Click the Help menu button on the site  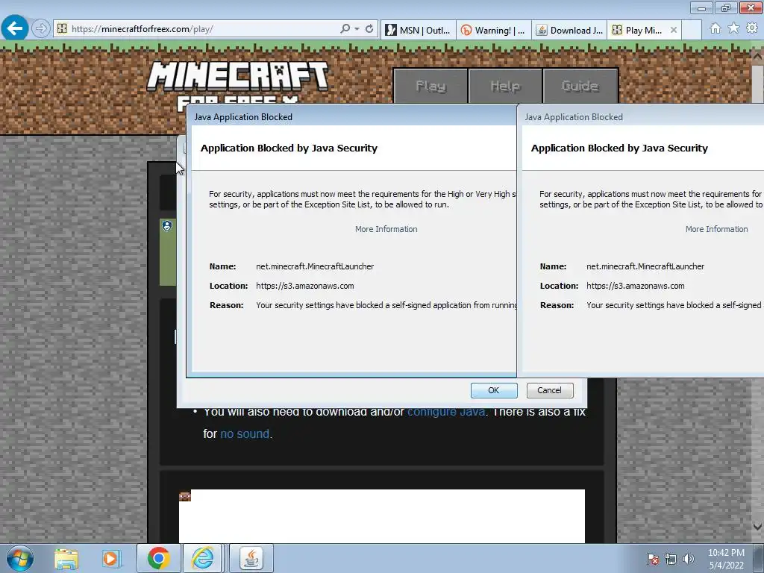(x=505, y=87)
